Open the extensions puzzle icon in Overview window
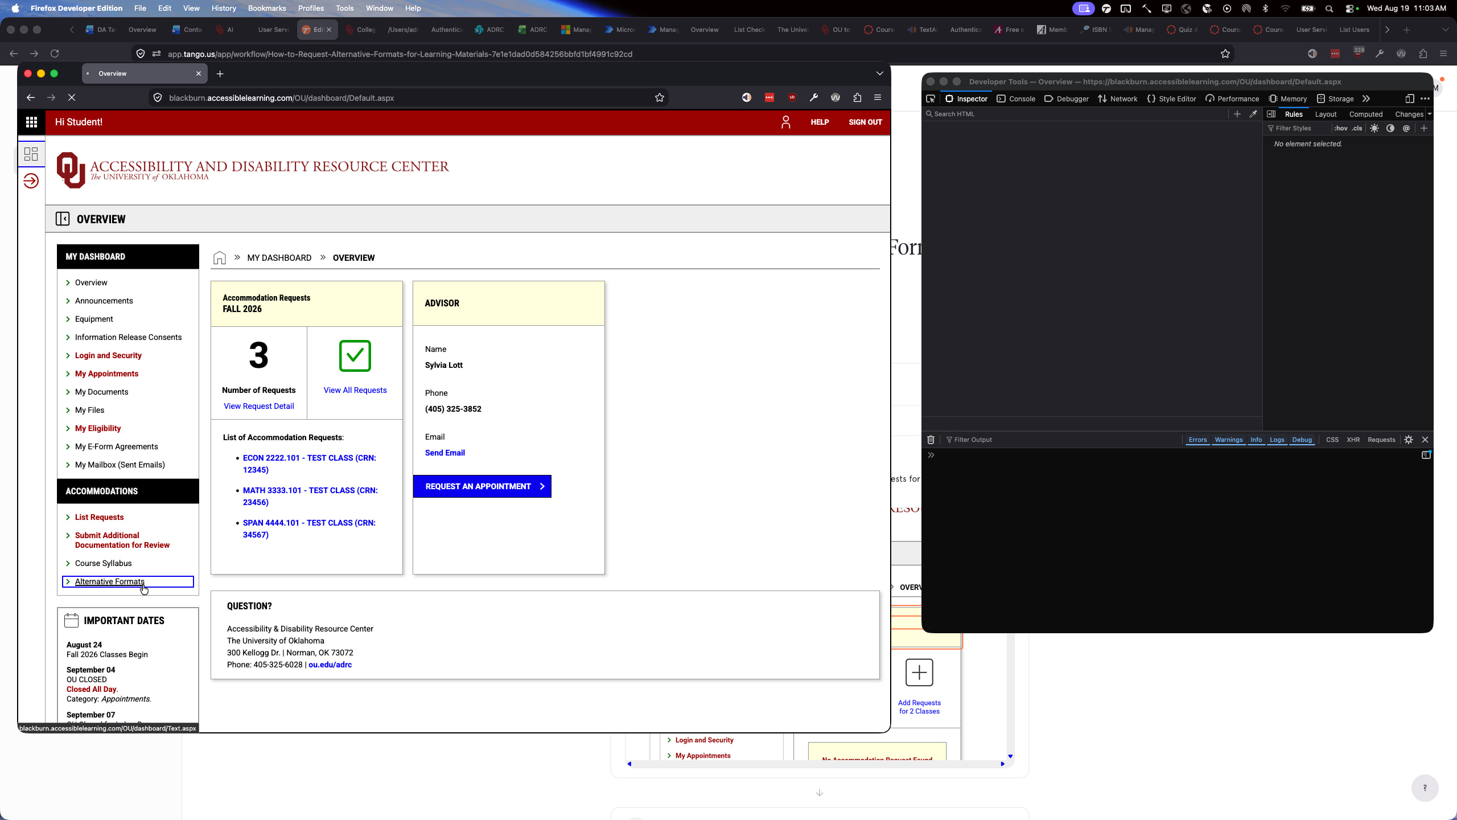The image size is (1457, 820). point(857,98)
